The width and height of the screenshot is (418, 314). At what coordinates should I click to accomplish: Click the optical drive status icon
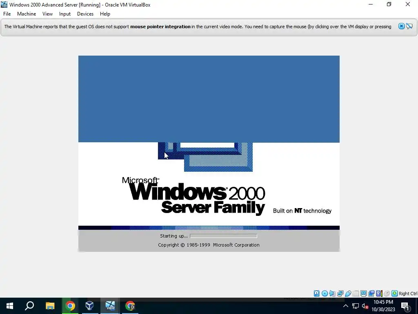coord(325,294)
